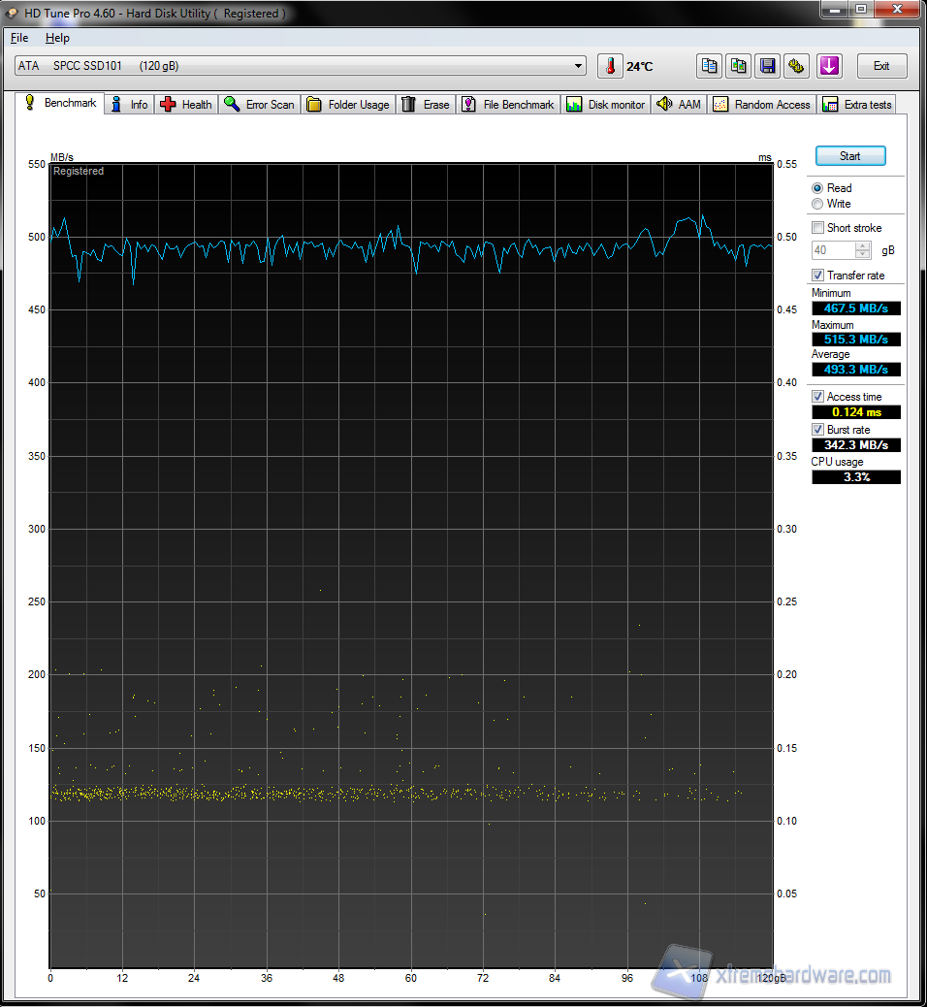Click the temperature thermometer icon

pyautogui.click(x=610, y=66)
